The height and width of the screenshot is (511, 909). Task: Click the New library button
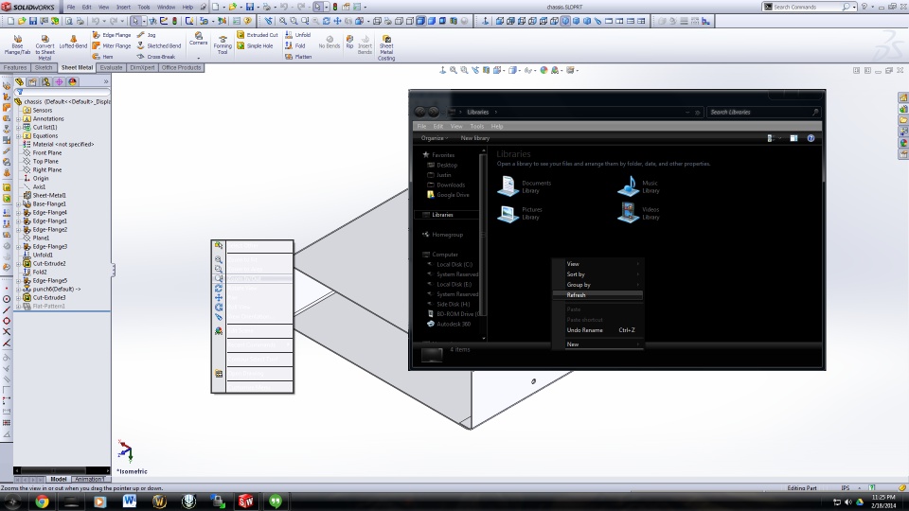[474, 138]
